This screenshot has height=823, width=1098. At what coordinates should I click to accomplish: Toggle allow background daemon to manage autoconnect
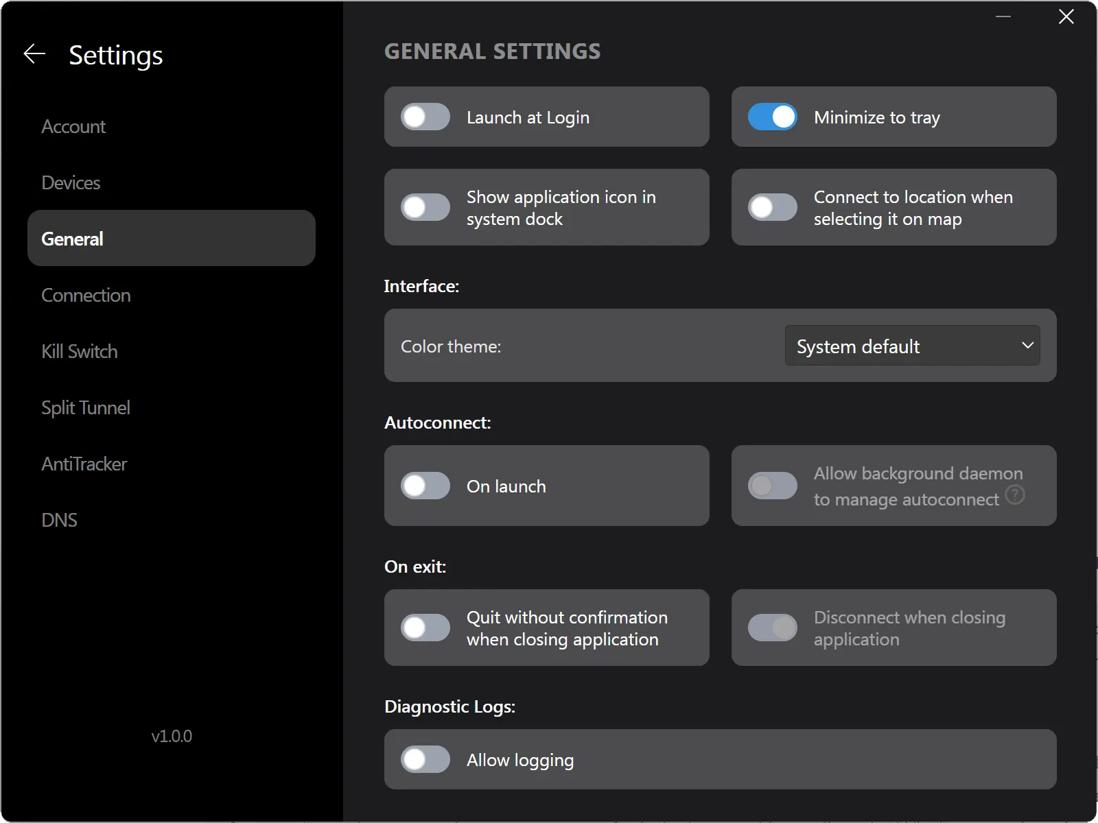[773, 486]
